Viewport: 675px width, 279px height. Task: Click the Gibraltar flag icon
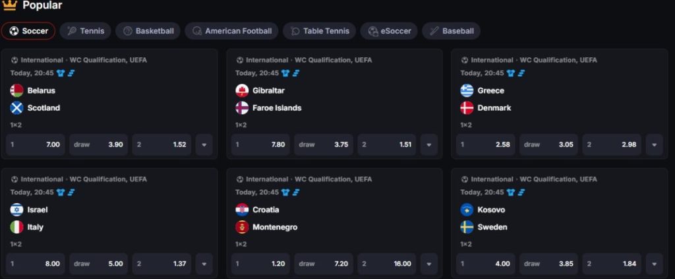[x=242, y=90]
